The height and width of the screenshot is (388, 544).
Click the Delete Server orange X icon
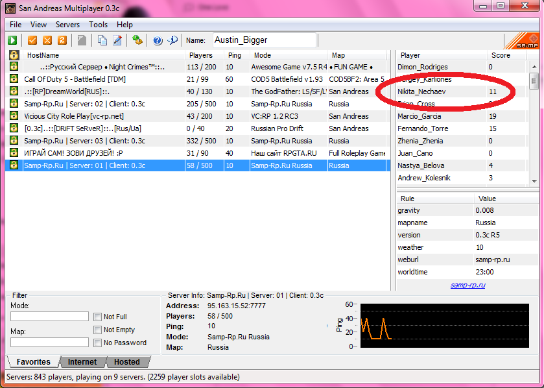tap(47, 40)
